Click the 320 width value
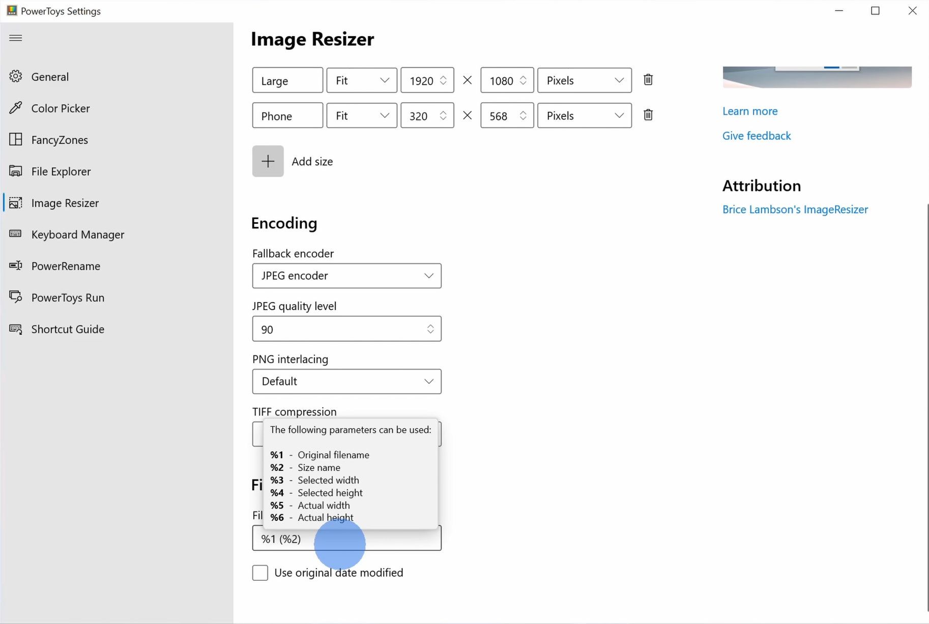929x624 pixels. pyautogui.click(x=419, y=116)
